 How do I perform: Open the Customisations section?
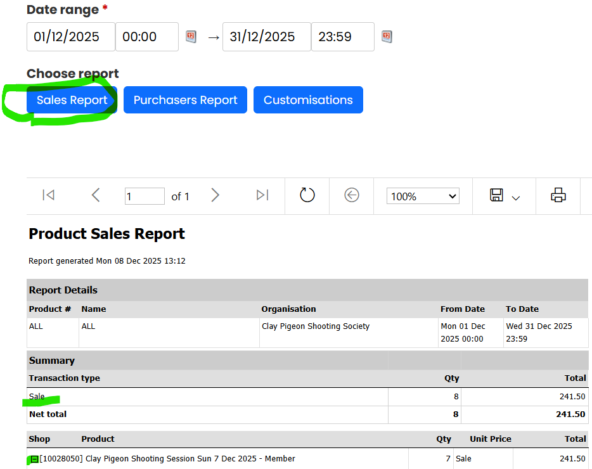coord(308,100)
